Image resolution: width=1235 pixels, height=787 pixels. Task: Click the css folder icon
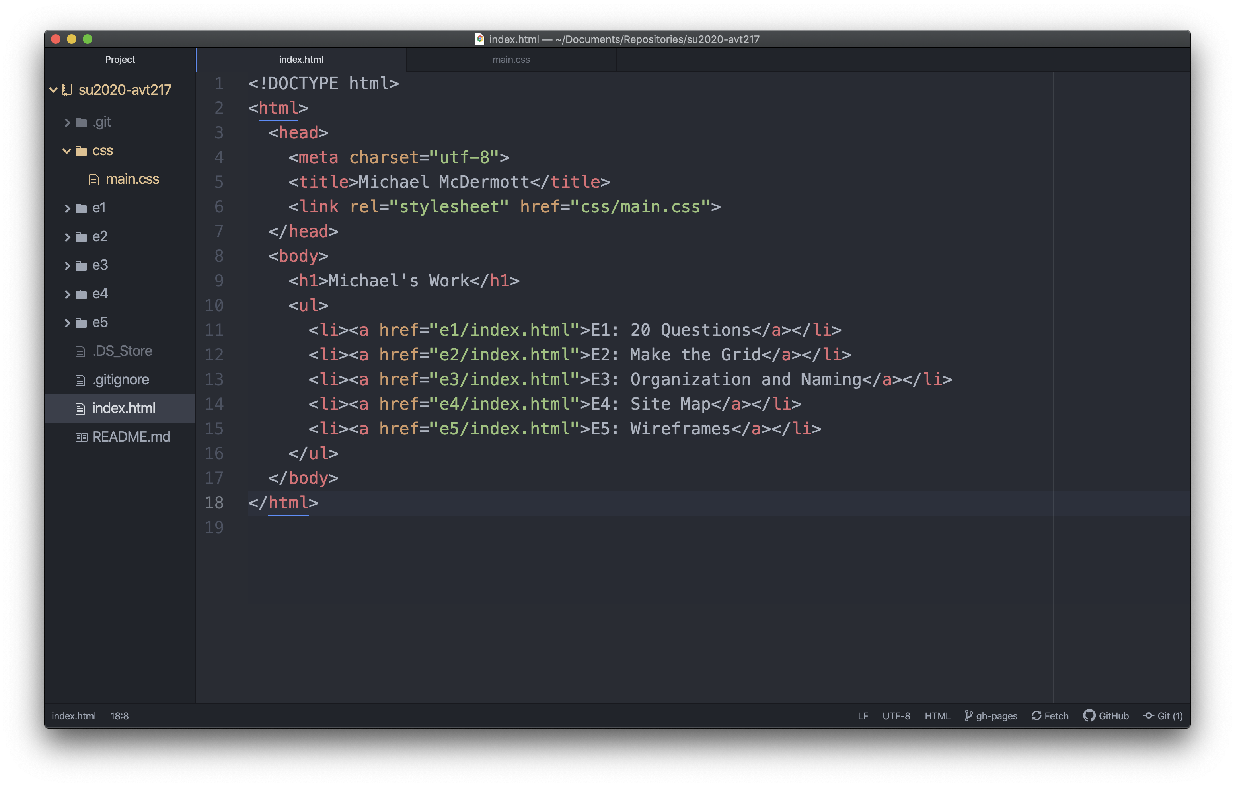click(x=81, y=151)
